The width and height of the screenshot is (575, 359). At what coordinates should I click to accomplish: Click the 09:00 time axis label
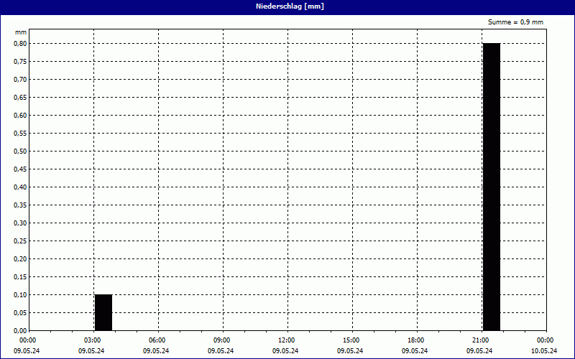(x=221, y=340)
